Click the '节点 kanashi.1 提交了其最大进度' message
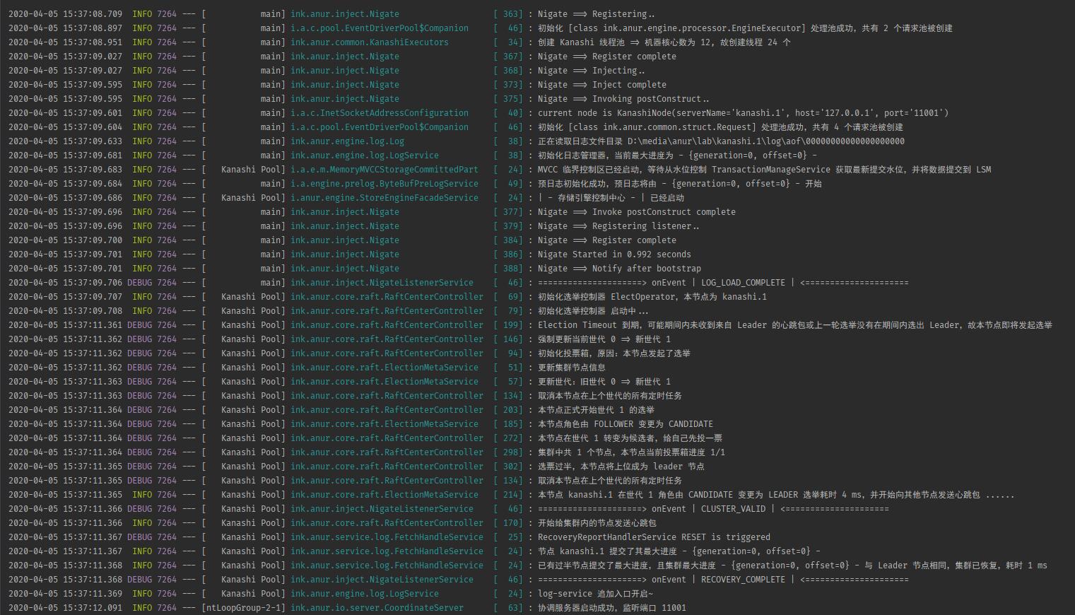 pyautogui.click(x=679, y=551)
